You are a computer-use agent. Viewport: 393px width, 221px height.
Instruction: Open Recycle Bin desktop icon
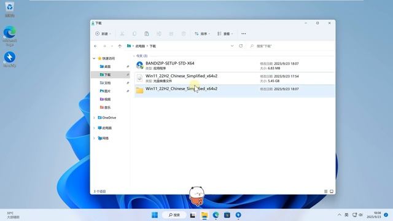(x=10, y=9)
